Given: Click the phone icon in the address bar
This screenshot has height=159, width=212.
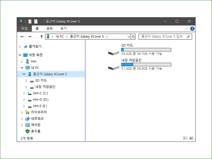Looking at the screenshot, I should click(48, 36).
